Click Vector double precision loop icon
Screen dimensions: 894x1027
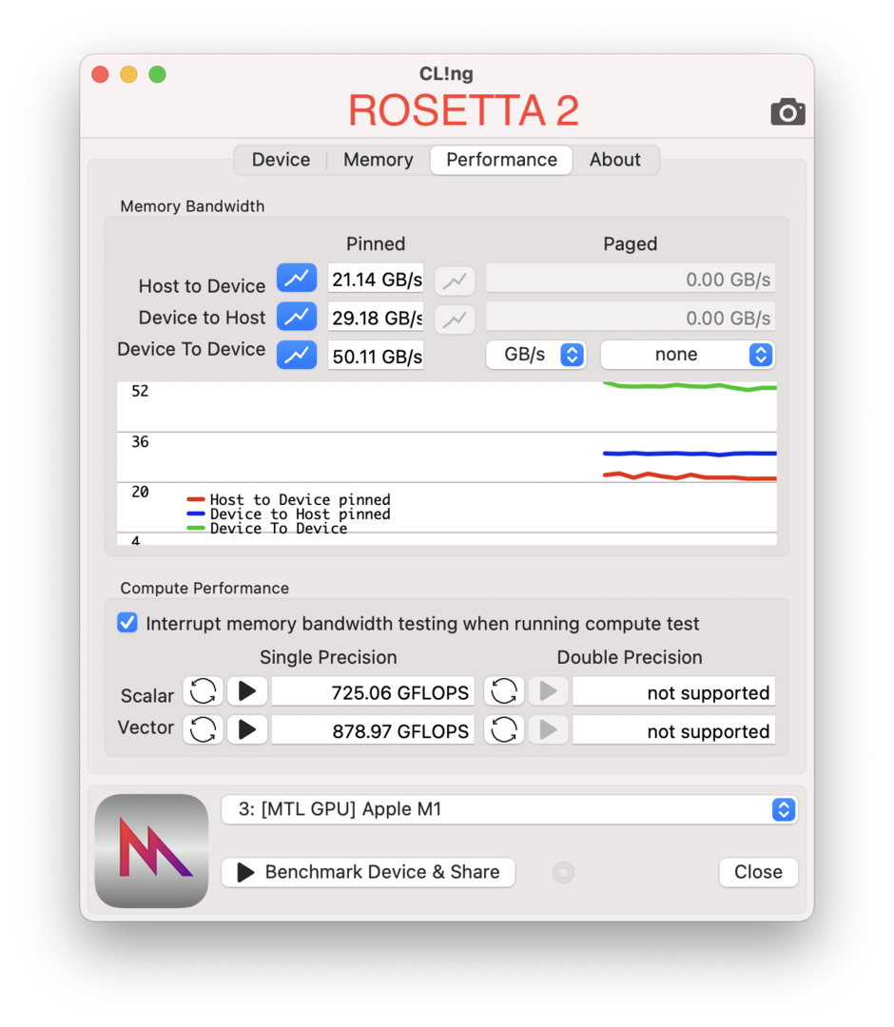click(x=504, y=729)
